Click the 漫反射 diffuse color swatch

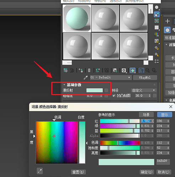click(x=95, y=90)
